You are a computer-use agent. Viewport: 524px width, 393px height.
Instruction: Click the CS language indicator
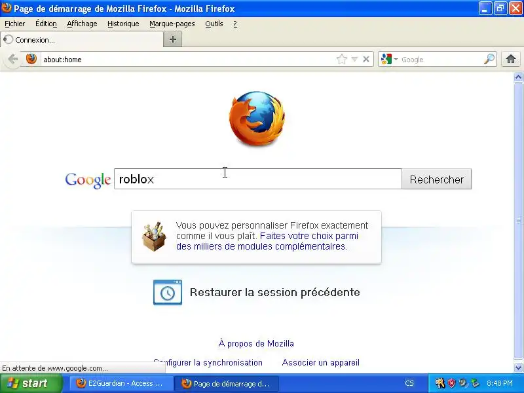pyautogui.click(x=409, y=383)
